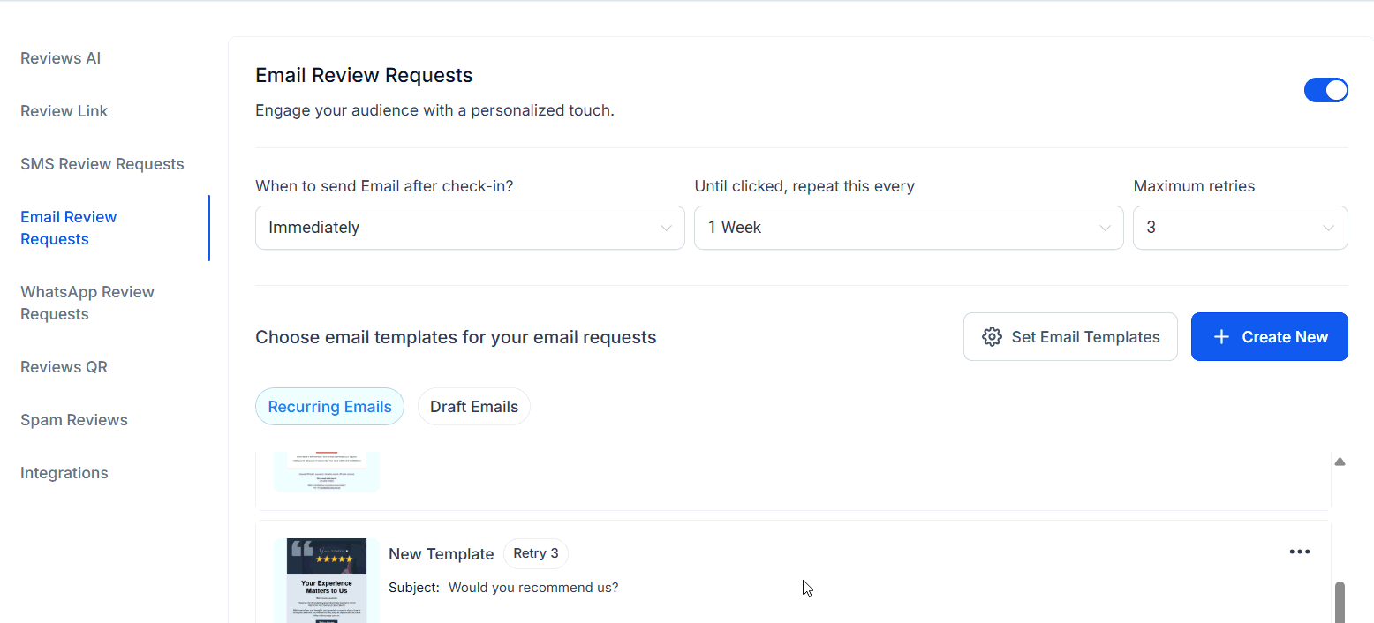Navigate to SMS Review Requests
This screenshot has width=1374, height=623.
coord(102,163)
